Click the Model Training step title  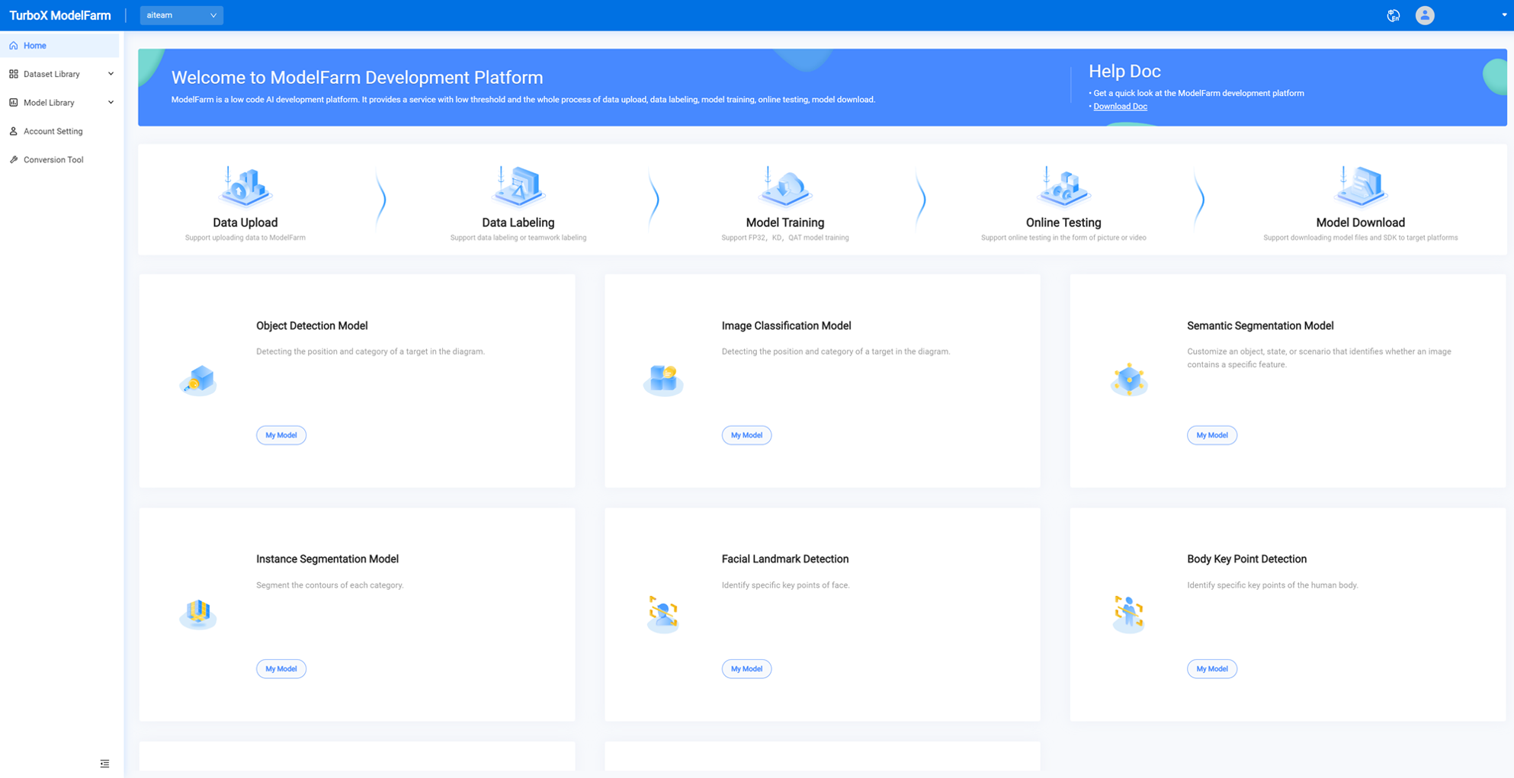[x=785, y=223]
